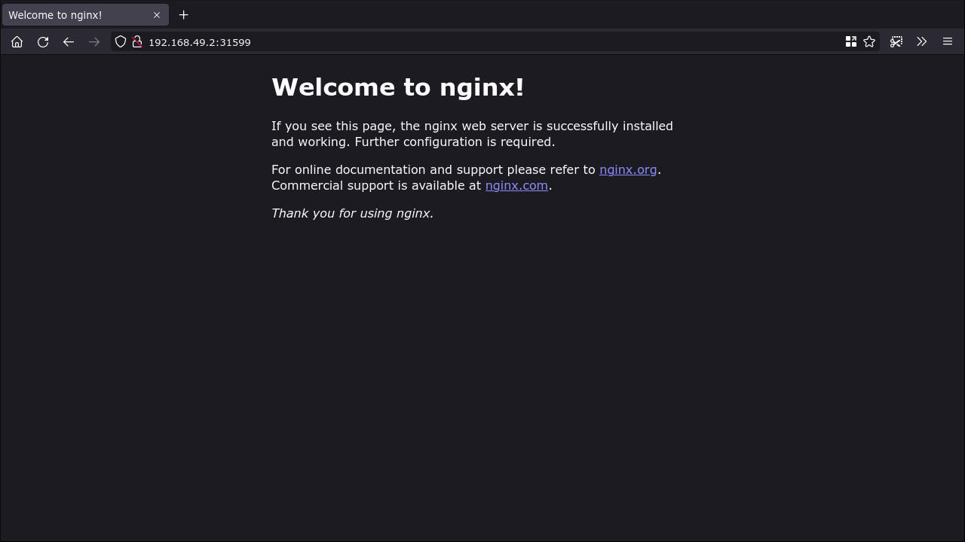Viewport: 965px width, 542px height.
Task: Open the hamburger application menu
Action: [948, 42]
